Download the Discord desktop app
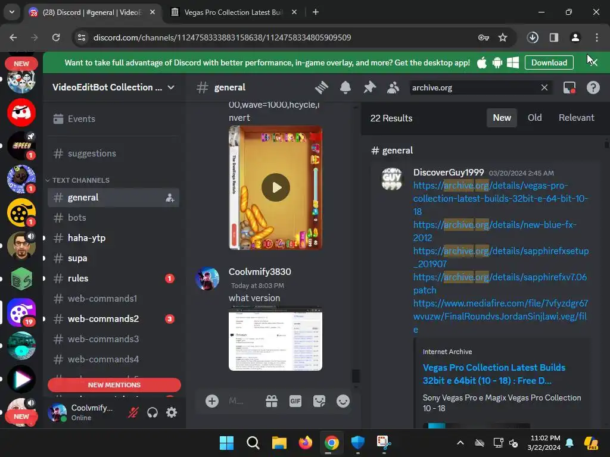This screenshot has height=457, width=610. 549,62
